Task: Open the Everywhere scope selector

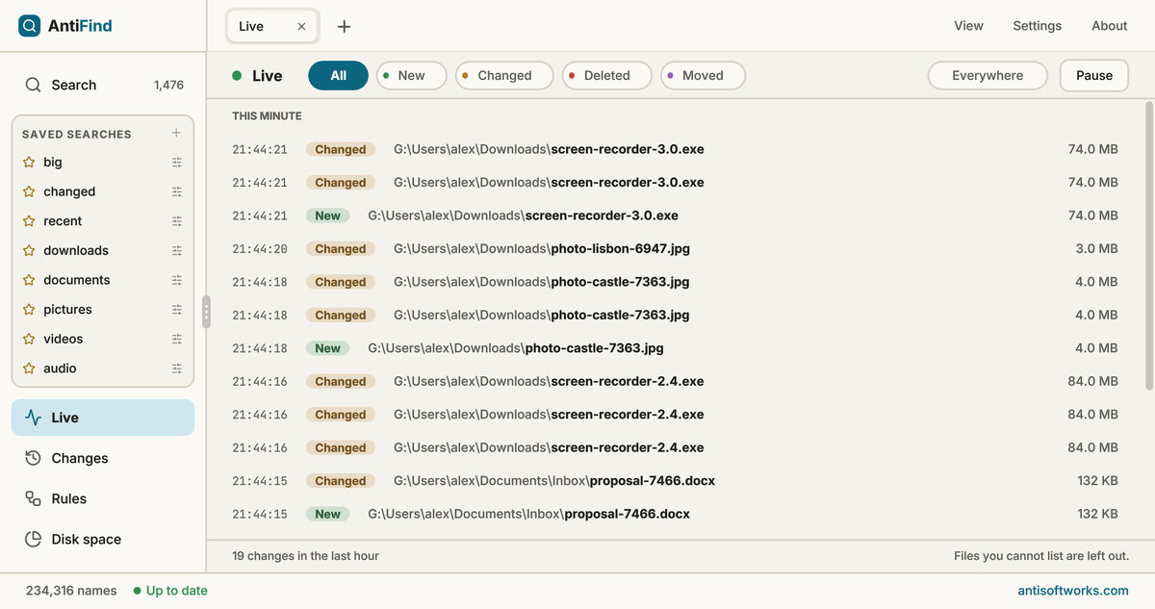Action: 988,75
